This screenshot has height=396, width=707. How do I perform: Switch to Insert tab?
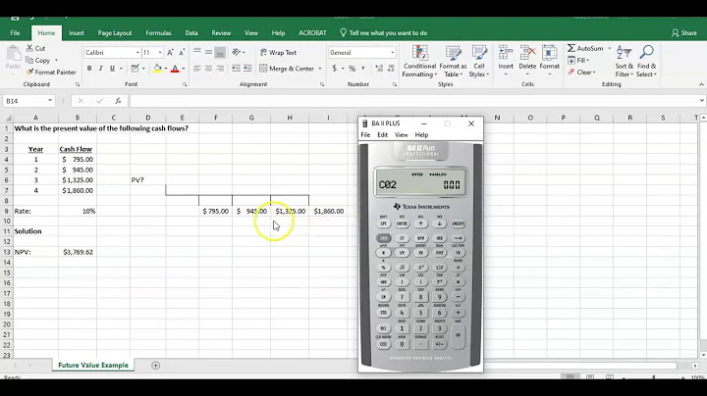[x=77, y=33]
